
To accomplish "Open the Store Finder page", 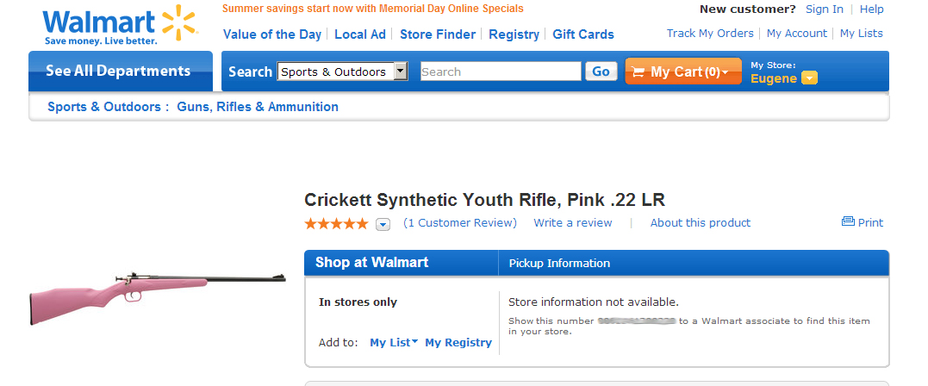I will click(438, 34).
